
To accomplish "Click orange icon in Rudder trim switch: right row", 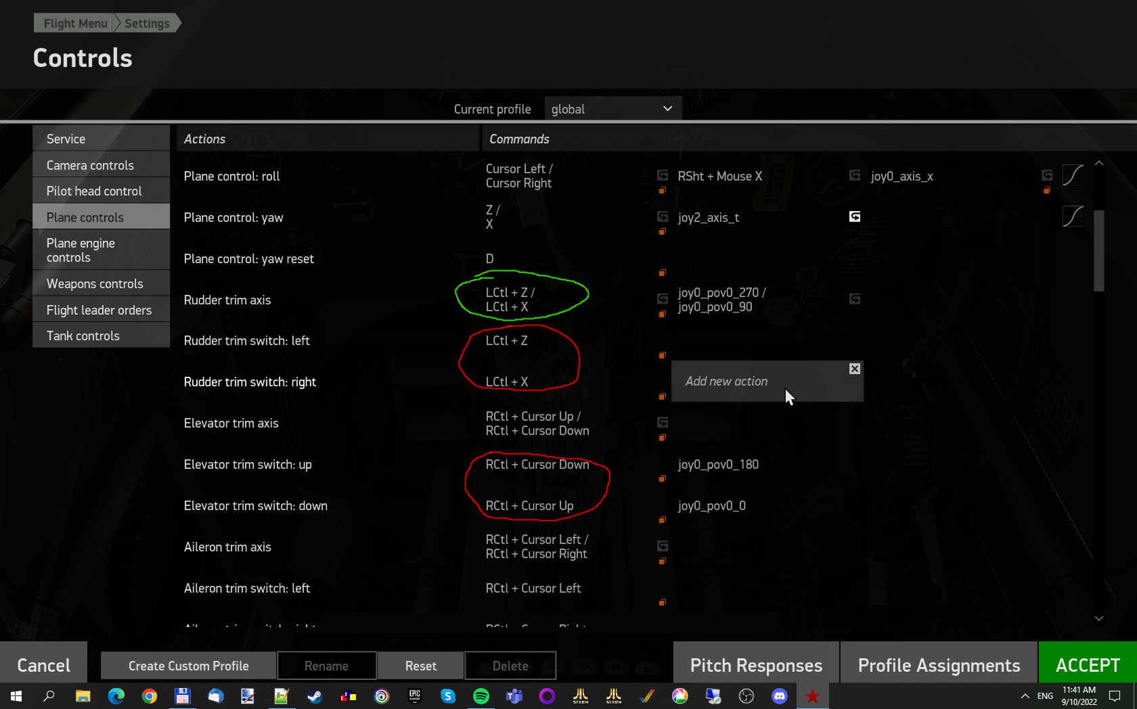I will [663, 396].
